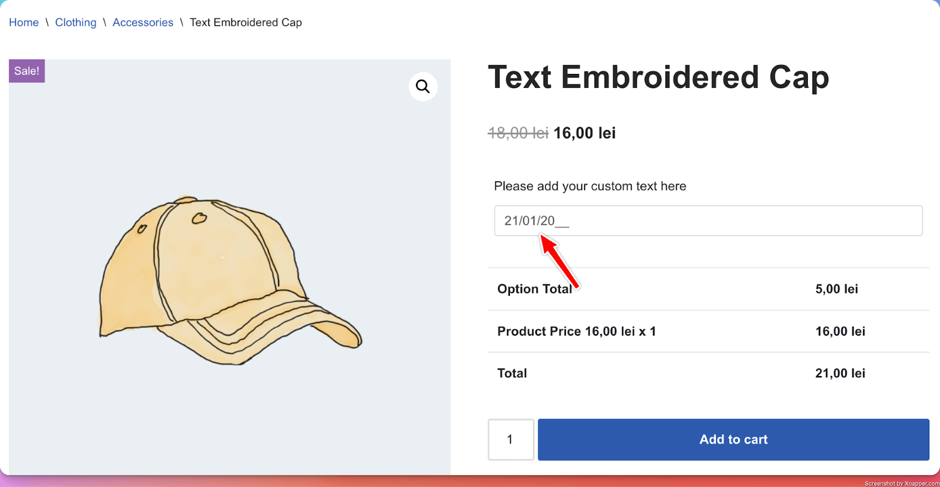Click the yellow cap product image
This screenshot has width=940, height=487.
click(230, 280)
